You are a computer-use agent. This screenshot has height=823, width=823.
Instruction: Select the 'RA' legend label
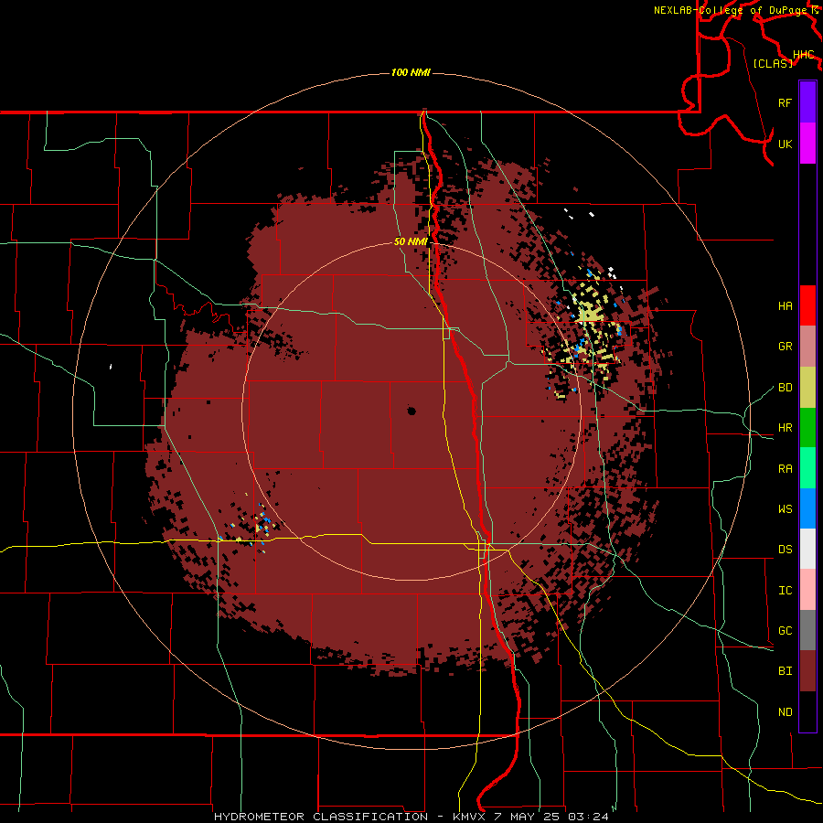[786, 469]
